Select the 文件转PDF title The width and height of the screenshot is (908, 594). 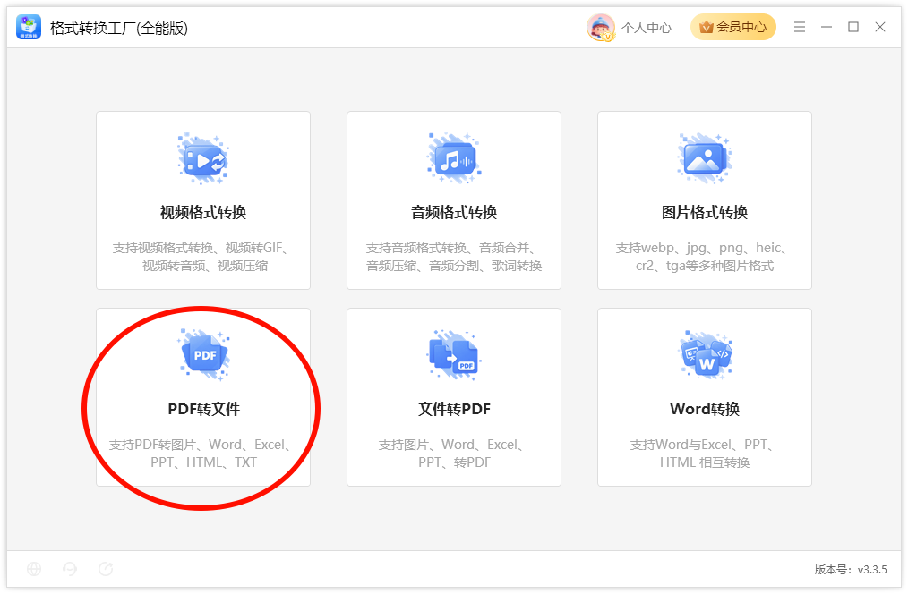454,409
